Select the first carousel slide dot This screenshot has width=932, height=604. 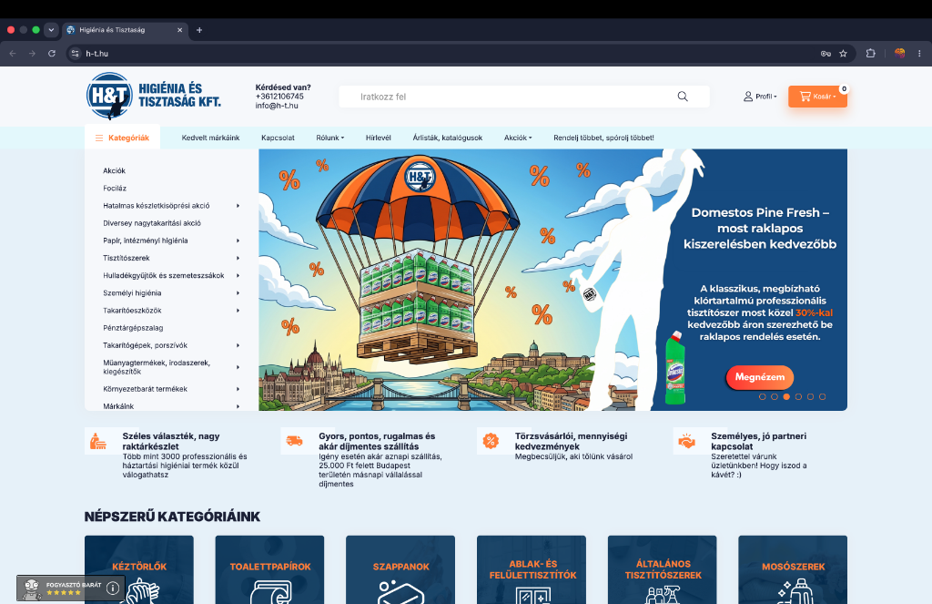click(763, 396)
